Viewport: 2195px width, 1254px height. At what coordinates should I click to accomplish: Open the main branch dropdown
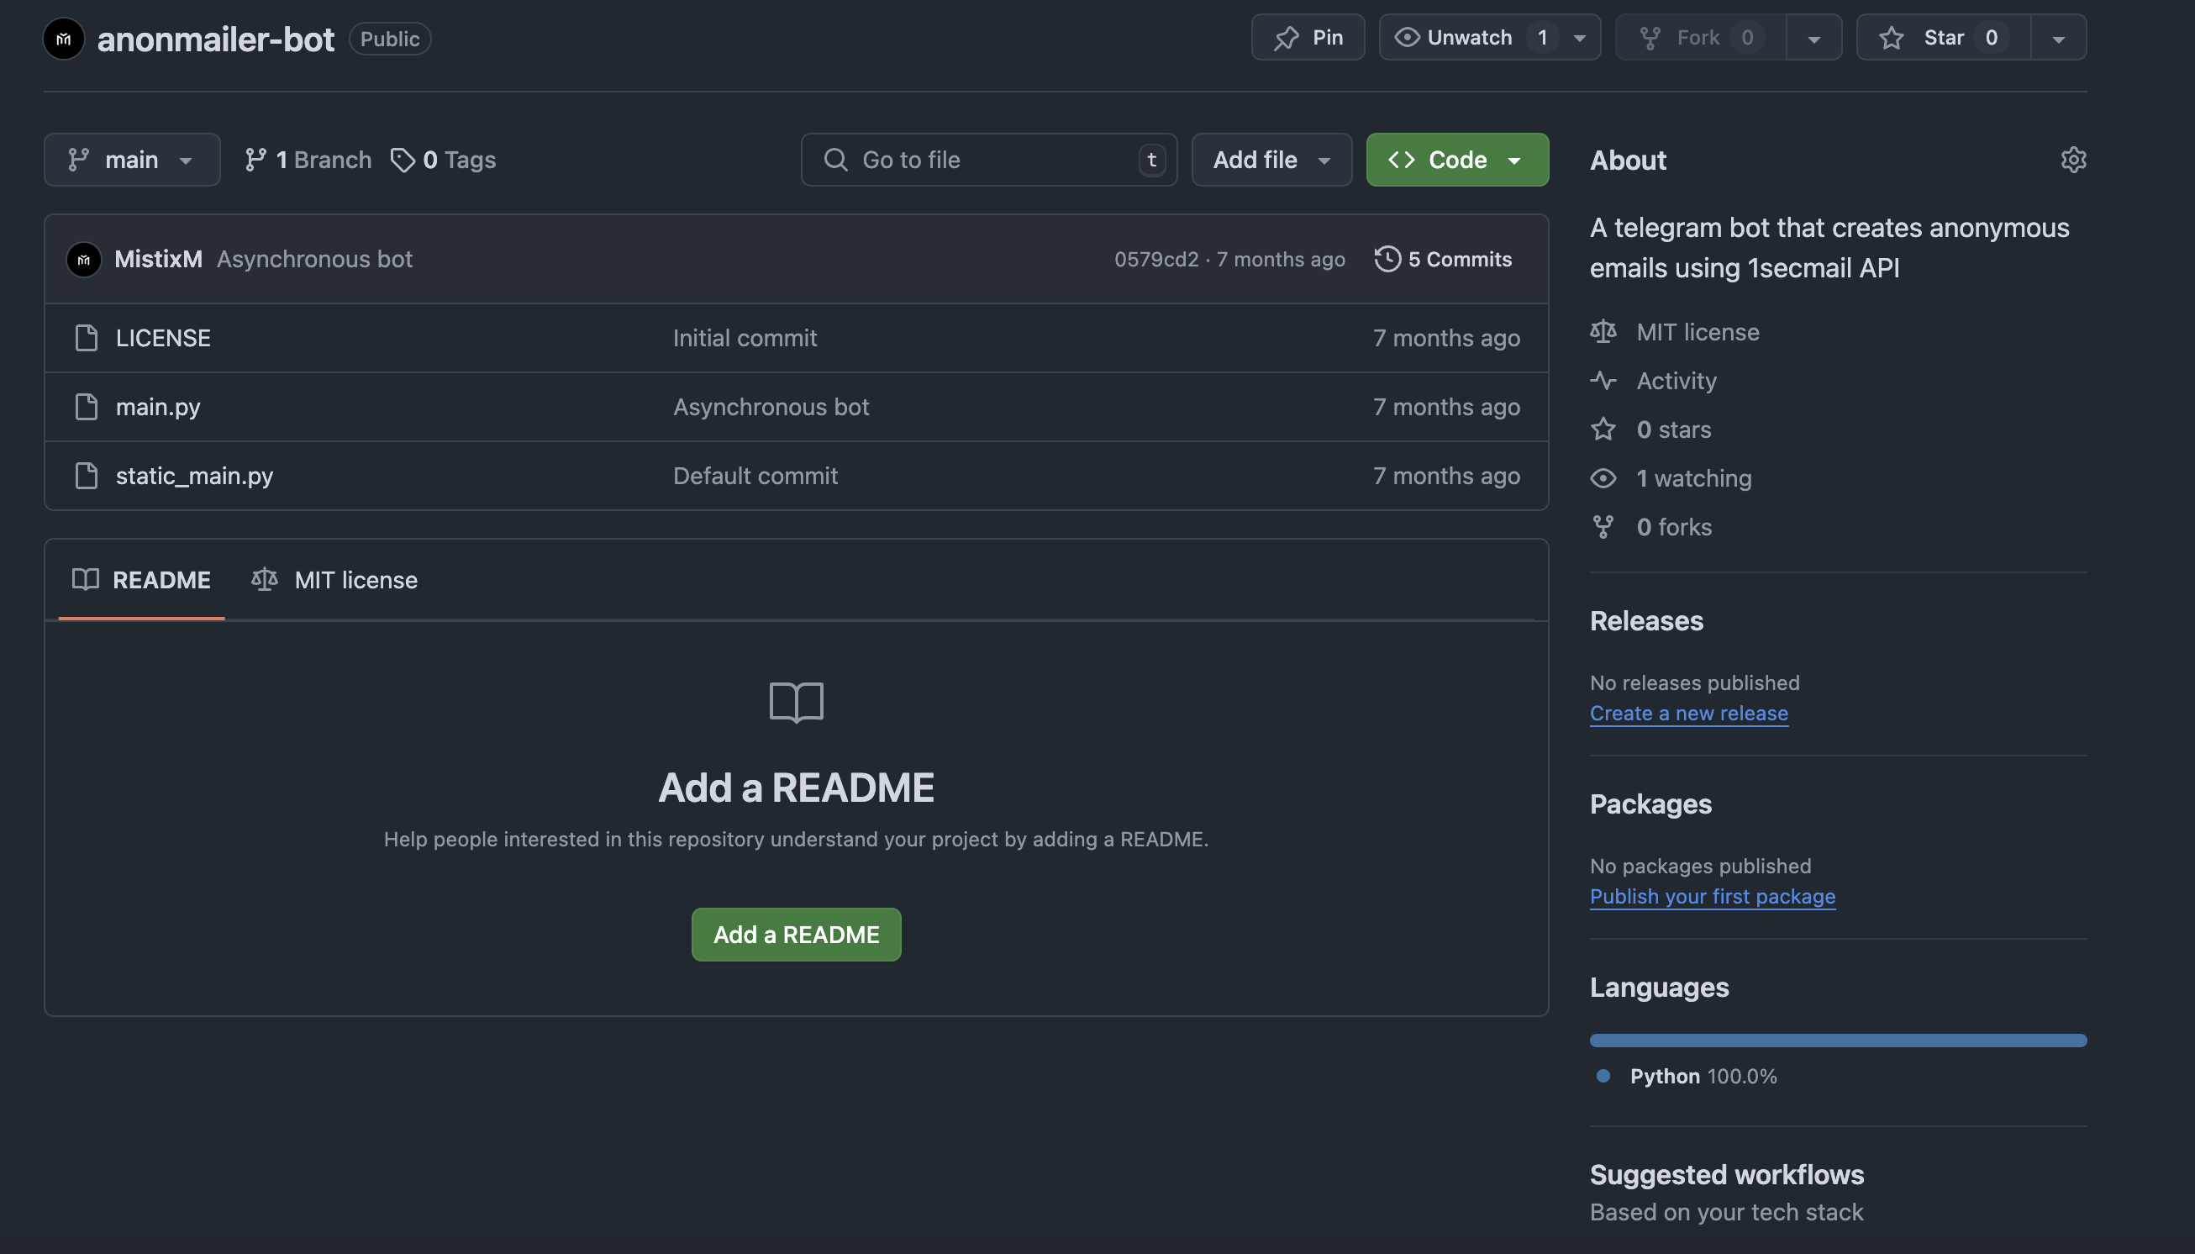(x=132, y=160)
